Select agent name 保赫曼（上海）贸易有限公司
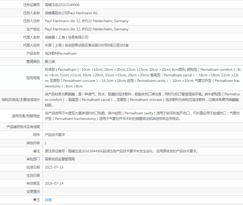This screenshot has width=243, height=205. pyautogui.click(x=67, y=37)
